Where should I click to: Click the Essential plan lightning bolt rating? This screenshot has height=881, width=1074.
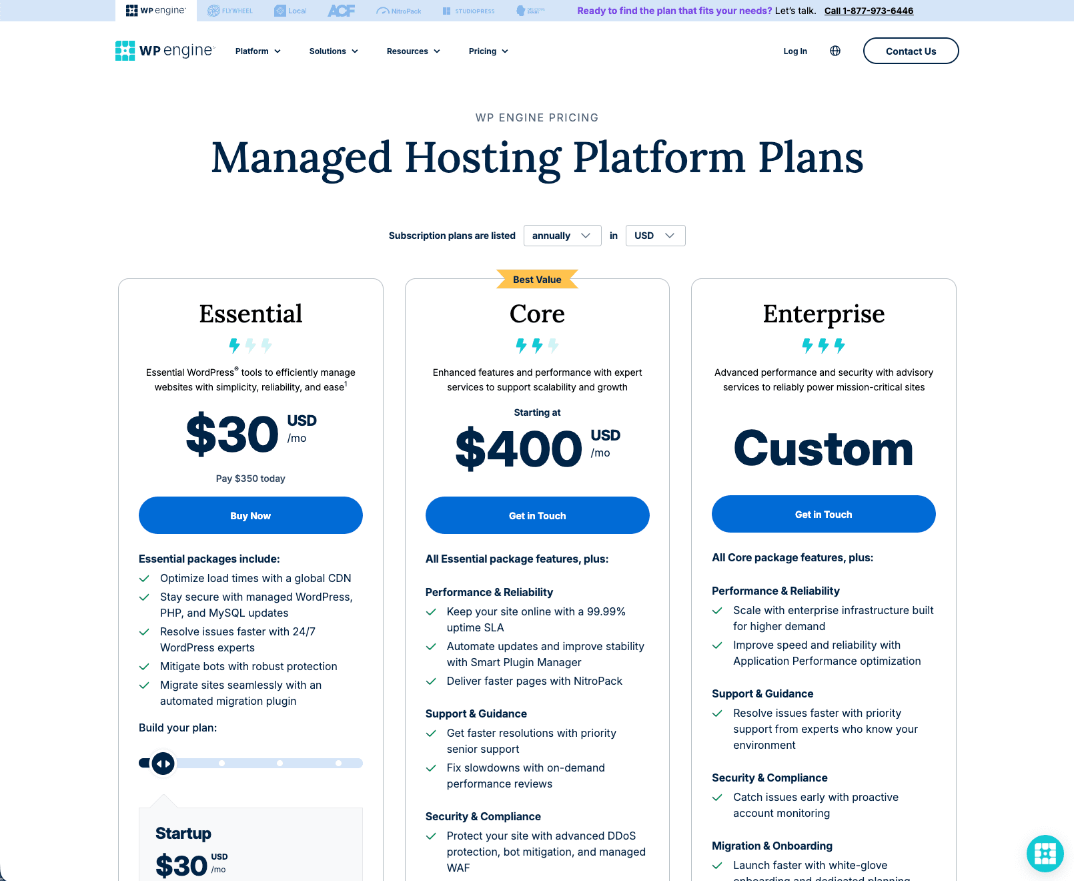[251, 345]
